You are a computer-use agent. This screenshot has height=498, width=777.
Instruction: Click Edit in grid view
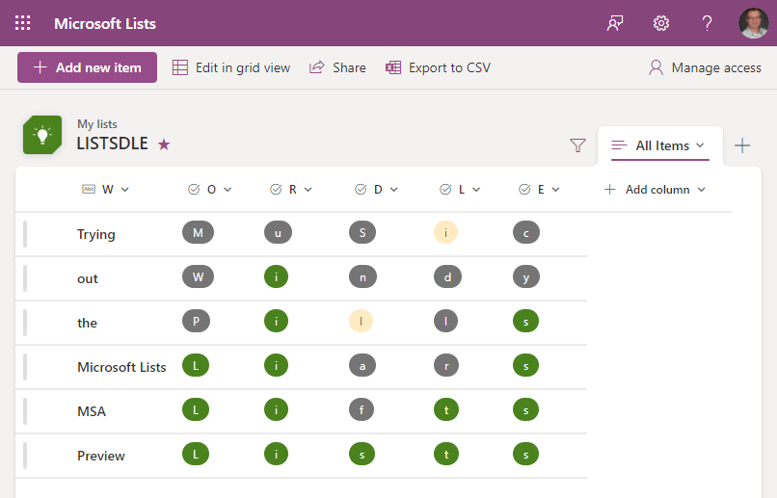click(231, 67)
